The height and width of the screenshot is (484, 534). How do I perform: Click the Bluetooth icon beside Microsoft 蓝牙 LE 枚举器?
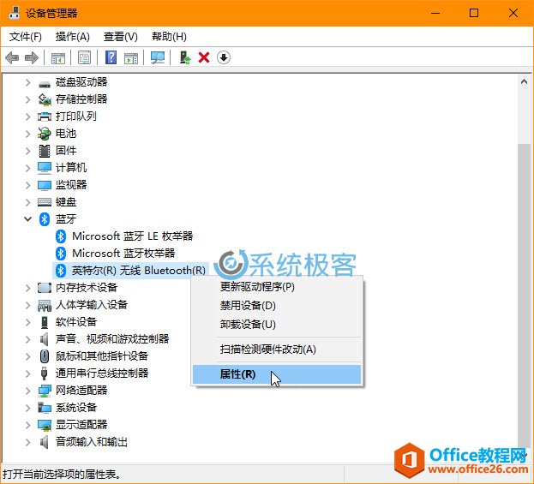61,236
